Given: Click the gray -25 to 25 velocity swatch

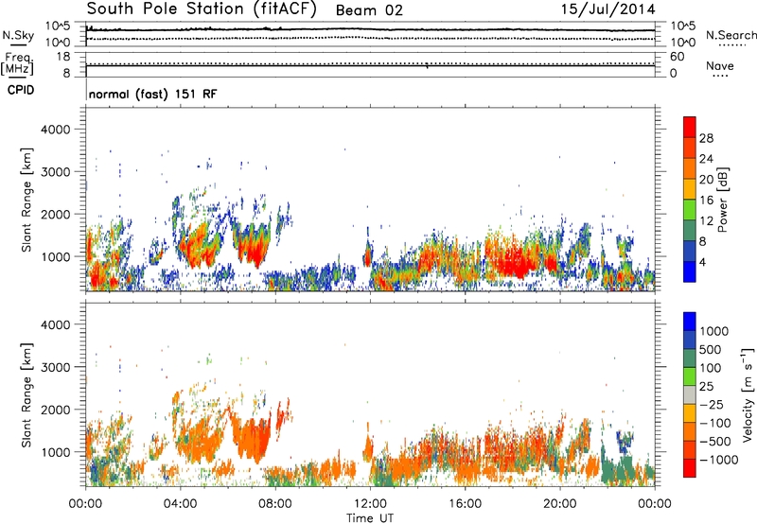Looking at the screenshot, I should [690, 394].
